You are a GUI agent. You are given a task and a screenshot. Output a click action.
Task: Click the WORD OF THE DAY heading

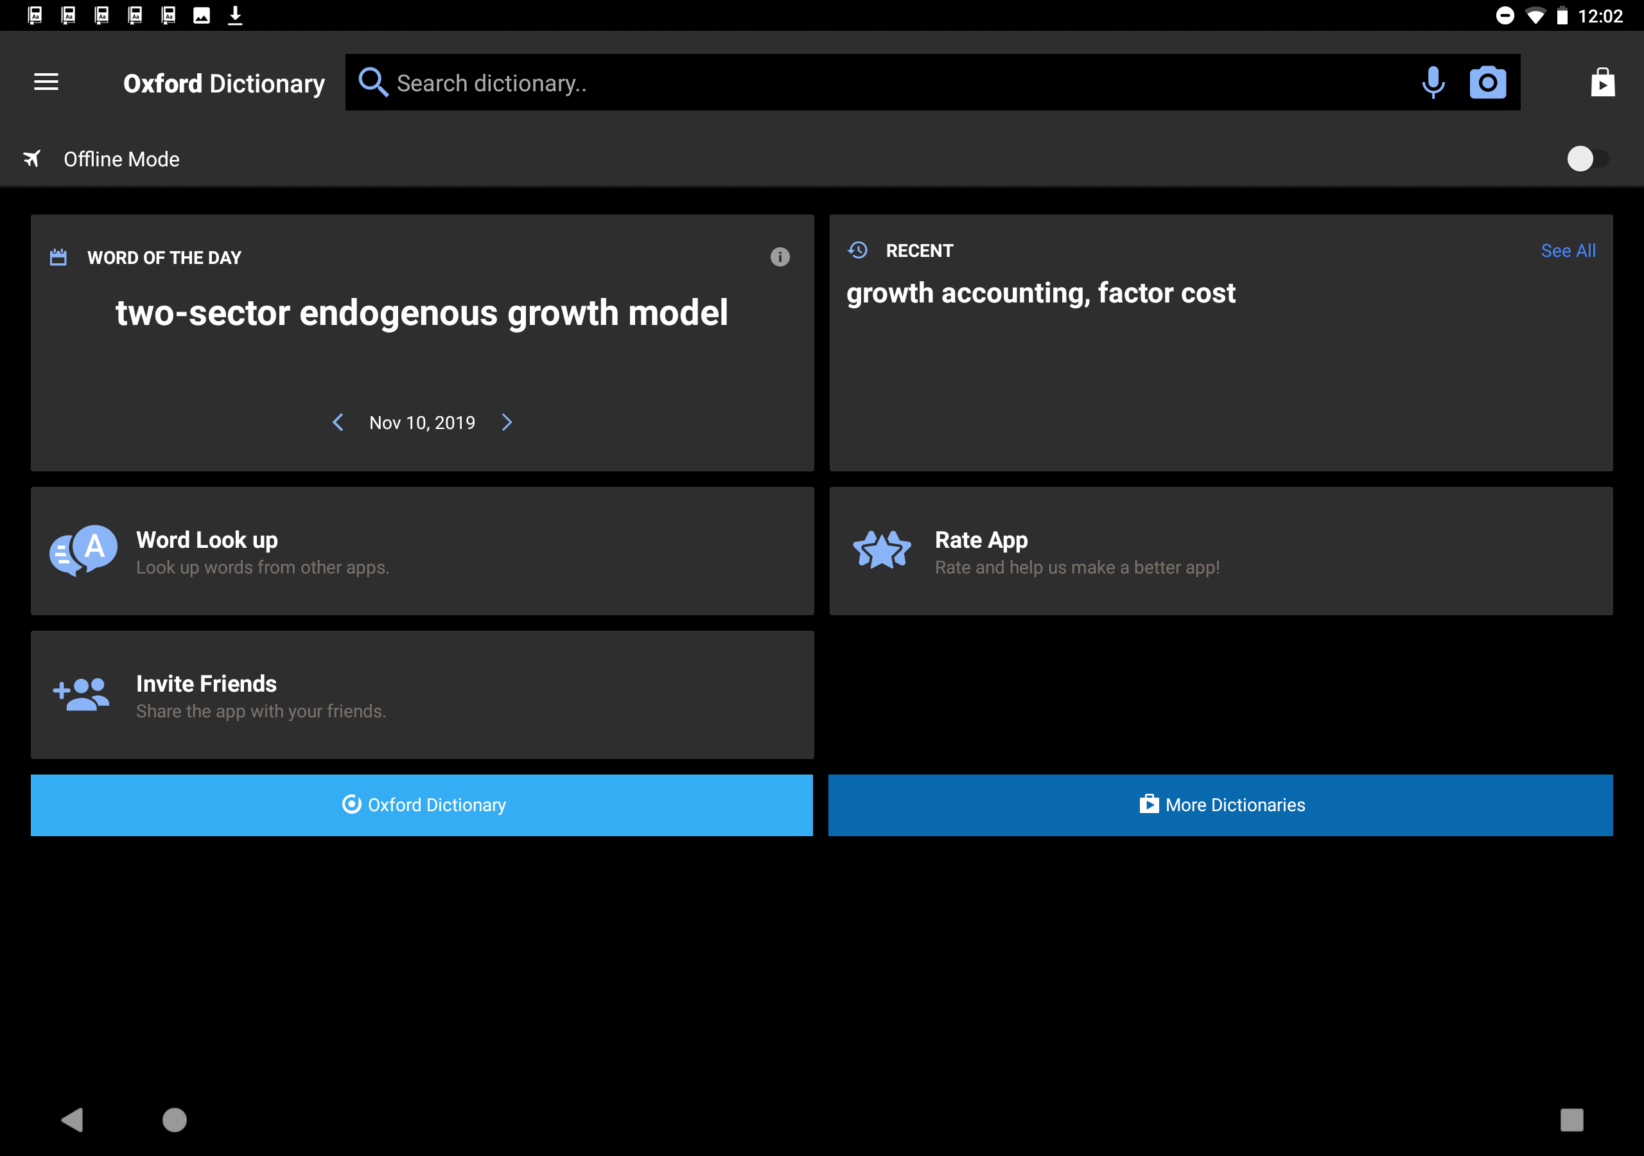click(x=164, y=258)
